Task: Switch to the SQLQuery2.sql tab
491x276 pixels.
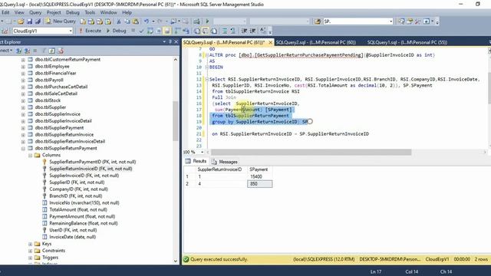Action: (x=315, y=42)
